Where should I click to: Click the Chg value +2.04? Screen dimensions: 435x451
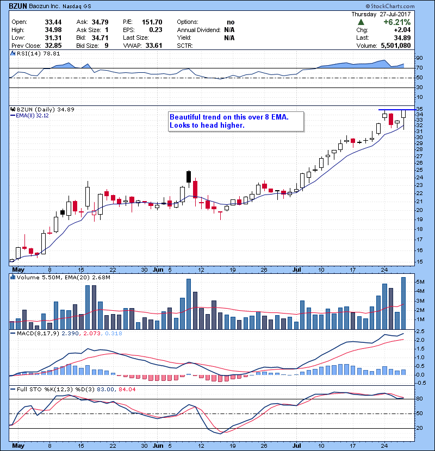[402, 30]
